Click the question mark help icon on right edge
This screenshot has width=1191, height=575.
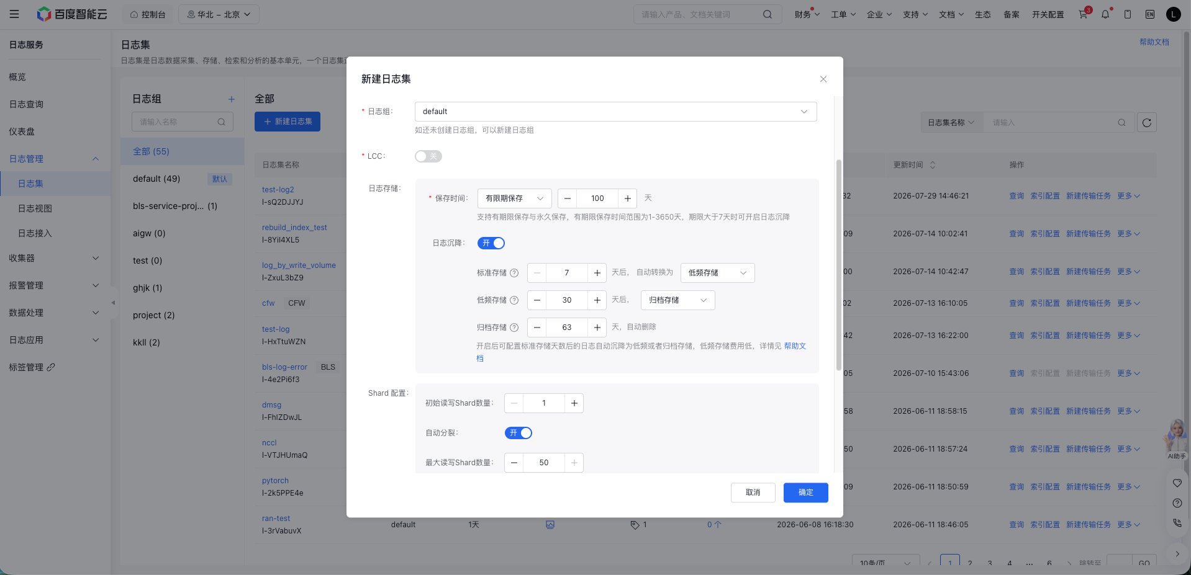pos(1177,503)
